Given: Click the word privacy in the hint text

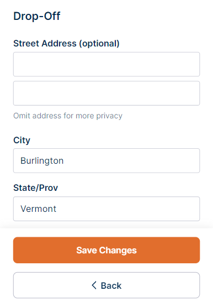Looking at the screenshot, I should 109,116.
